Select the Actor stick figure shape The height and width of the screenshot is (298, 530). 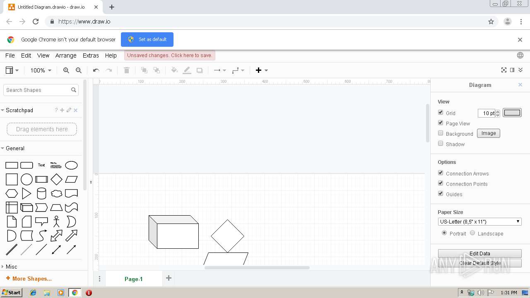point(56,221)
